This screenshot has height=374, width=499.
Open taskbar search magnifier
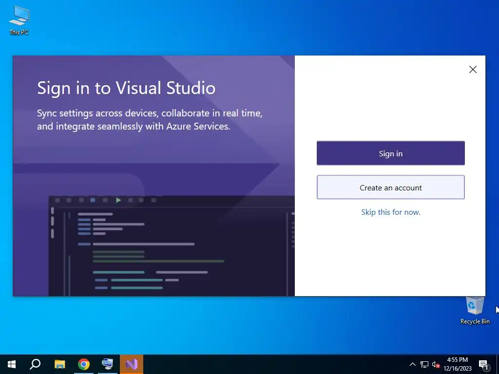pos(35,364)
